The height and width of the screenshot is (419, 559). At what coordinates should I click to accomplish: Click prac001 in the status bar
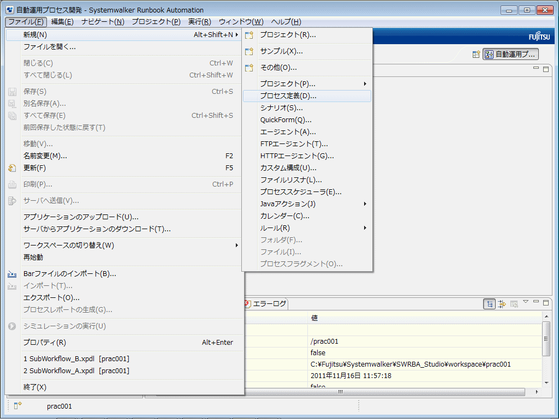coord(59,406)
